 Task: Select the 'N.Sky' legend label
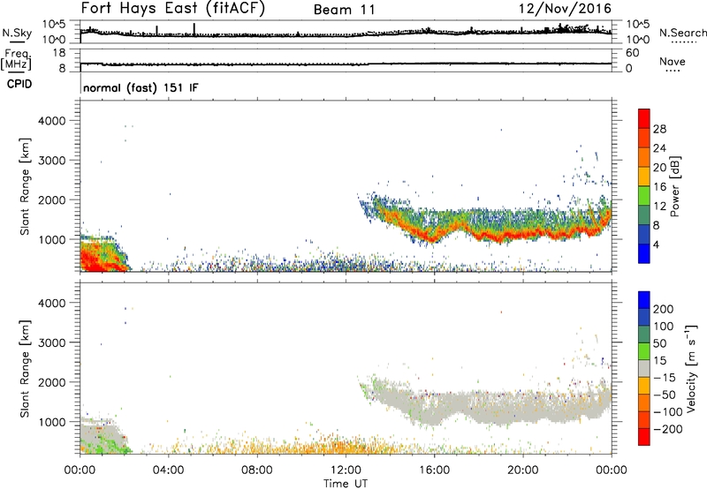pos(17,33)
